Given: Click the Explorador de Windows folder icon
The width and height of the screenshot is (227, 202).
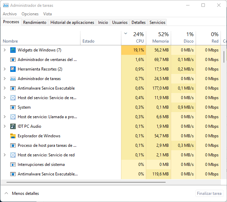Looking at the screenshot, I should pos(13,136).
